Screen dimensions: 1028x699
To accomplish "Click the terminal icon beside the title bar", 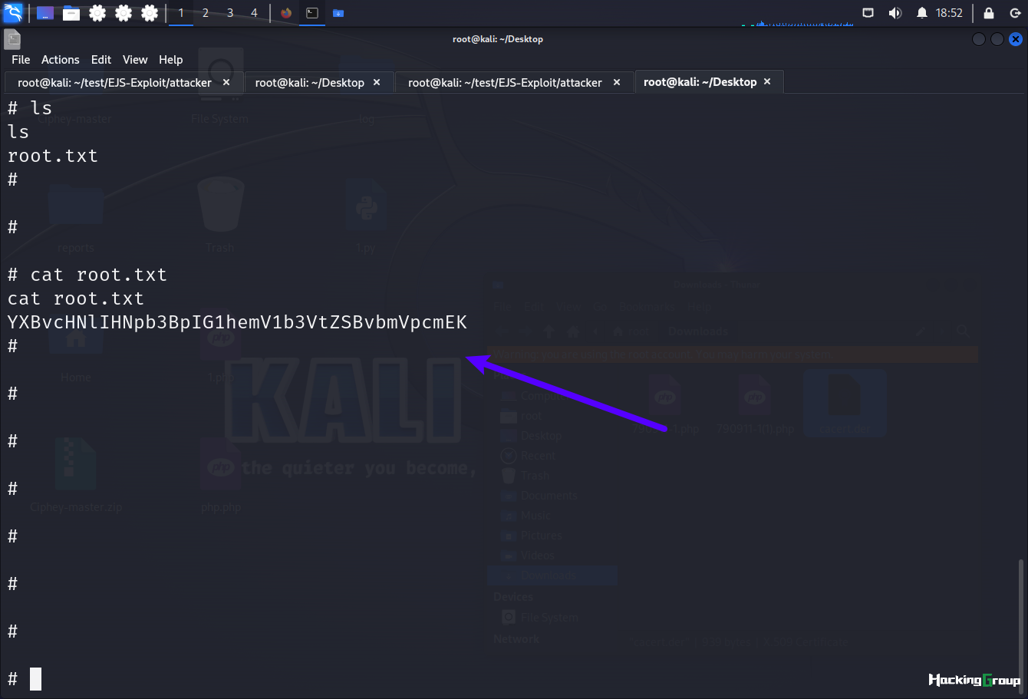I will [x=12, y=39].
